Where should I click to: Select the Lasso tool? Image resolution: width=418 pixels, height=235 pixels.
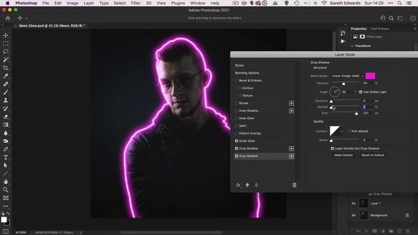(x=6, y=52)
